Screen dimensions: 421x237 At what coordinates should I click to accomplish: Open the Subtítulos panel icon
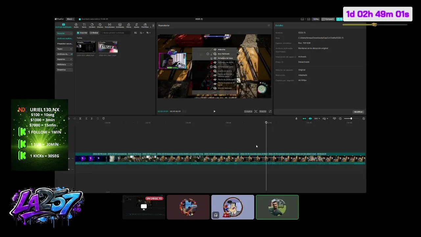[x=120, y=25]
